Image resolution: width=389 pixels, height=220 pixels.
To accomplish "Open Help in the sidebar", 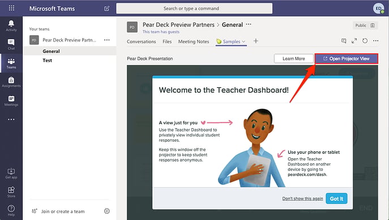I will [x=11, y=210].
